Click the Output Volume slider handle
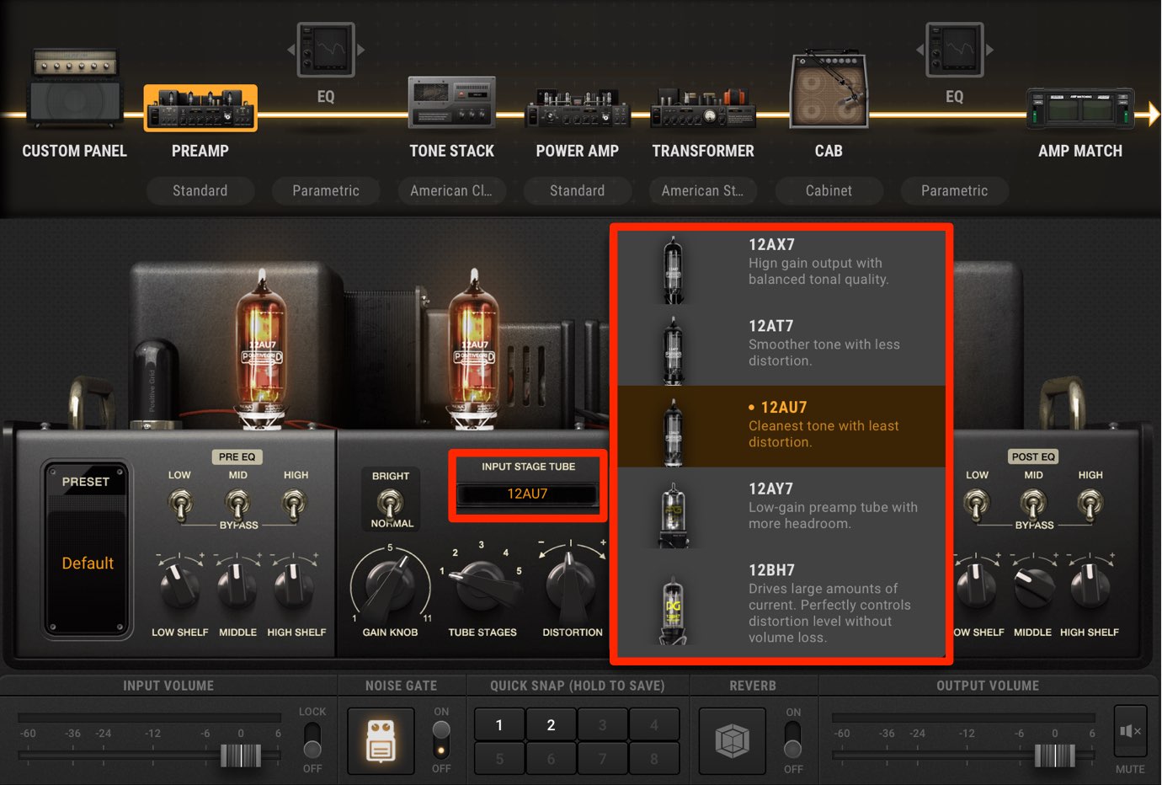The image size is (1162, 785). (1054, 756)
